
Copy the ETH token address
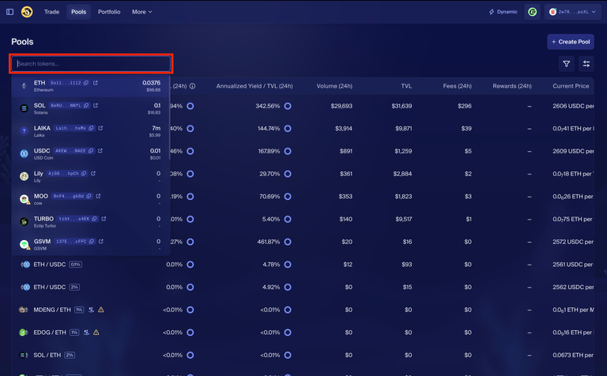tap(87, 83)
